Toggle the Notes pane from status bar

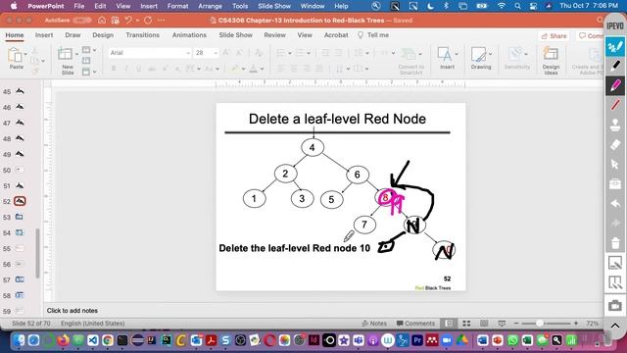pos(374,323)
